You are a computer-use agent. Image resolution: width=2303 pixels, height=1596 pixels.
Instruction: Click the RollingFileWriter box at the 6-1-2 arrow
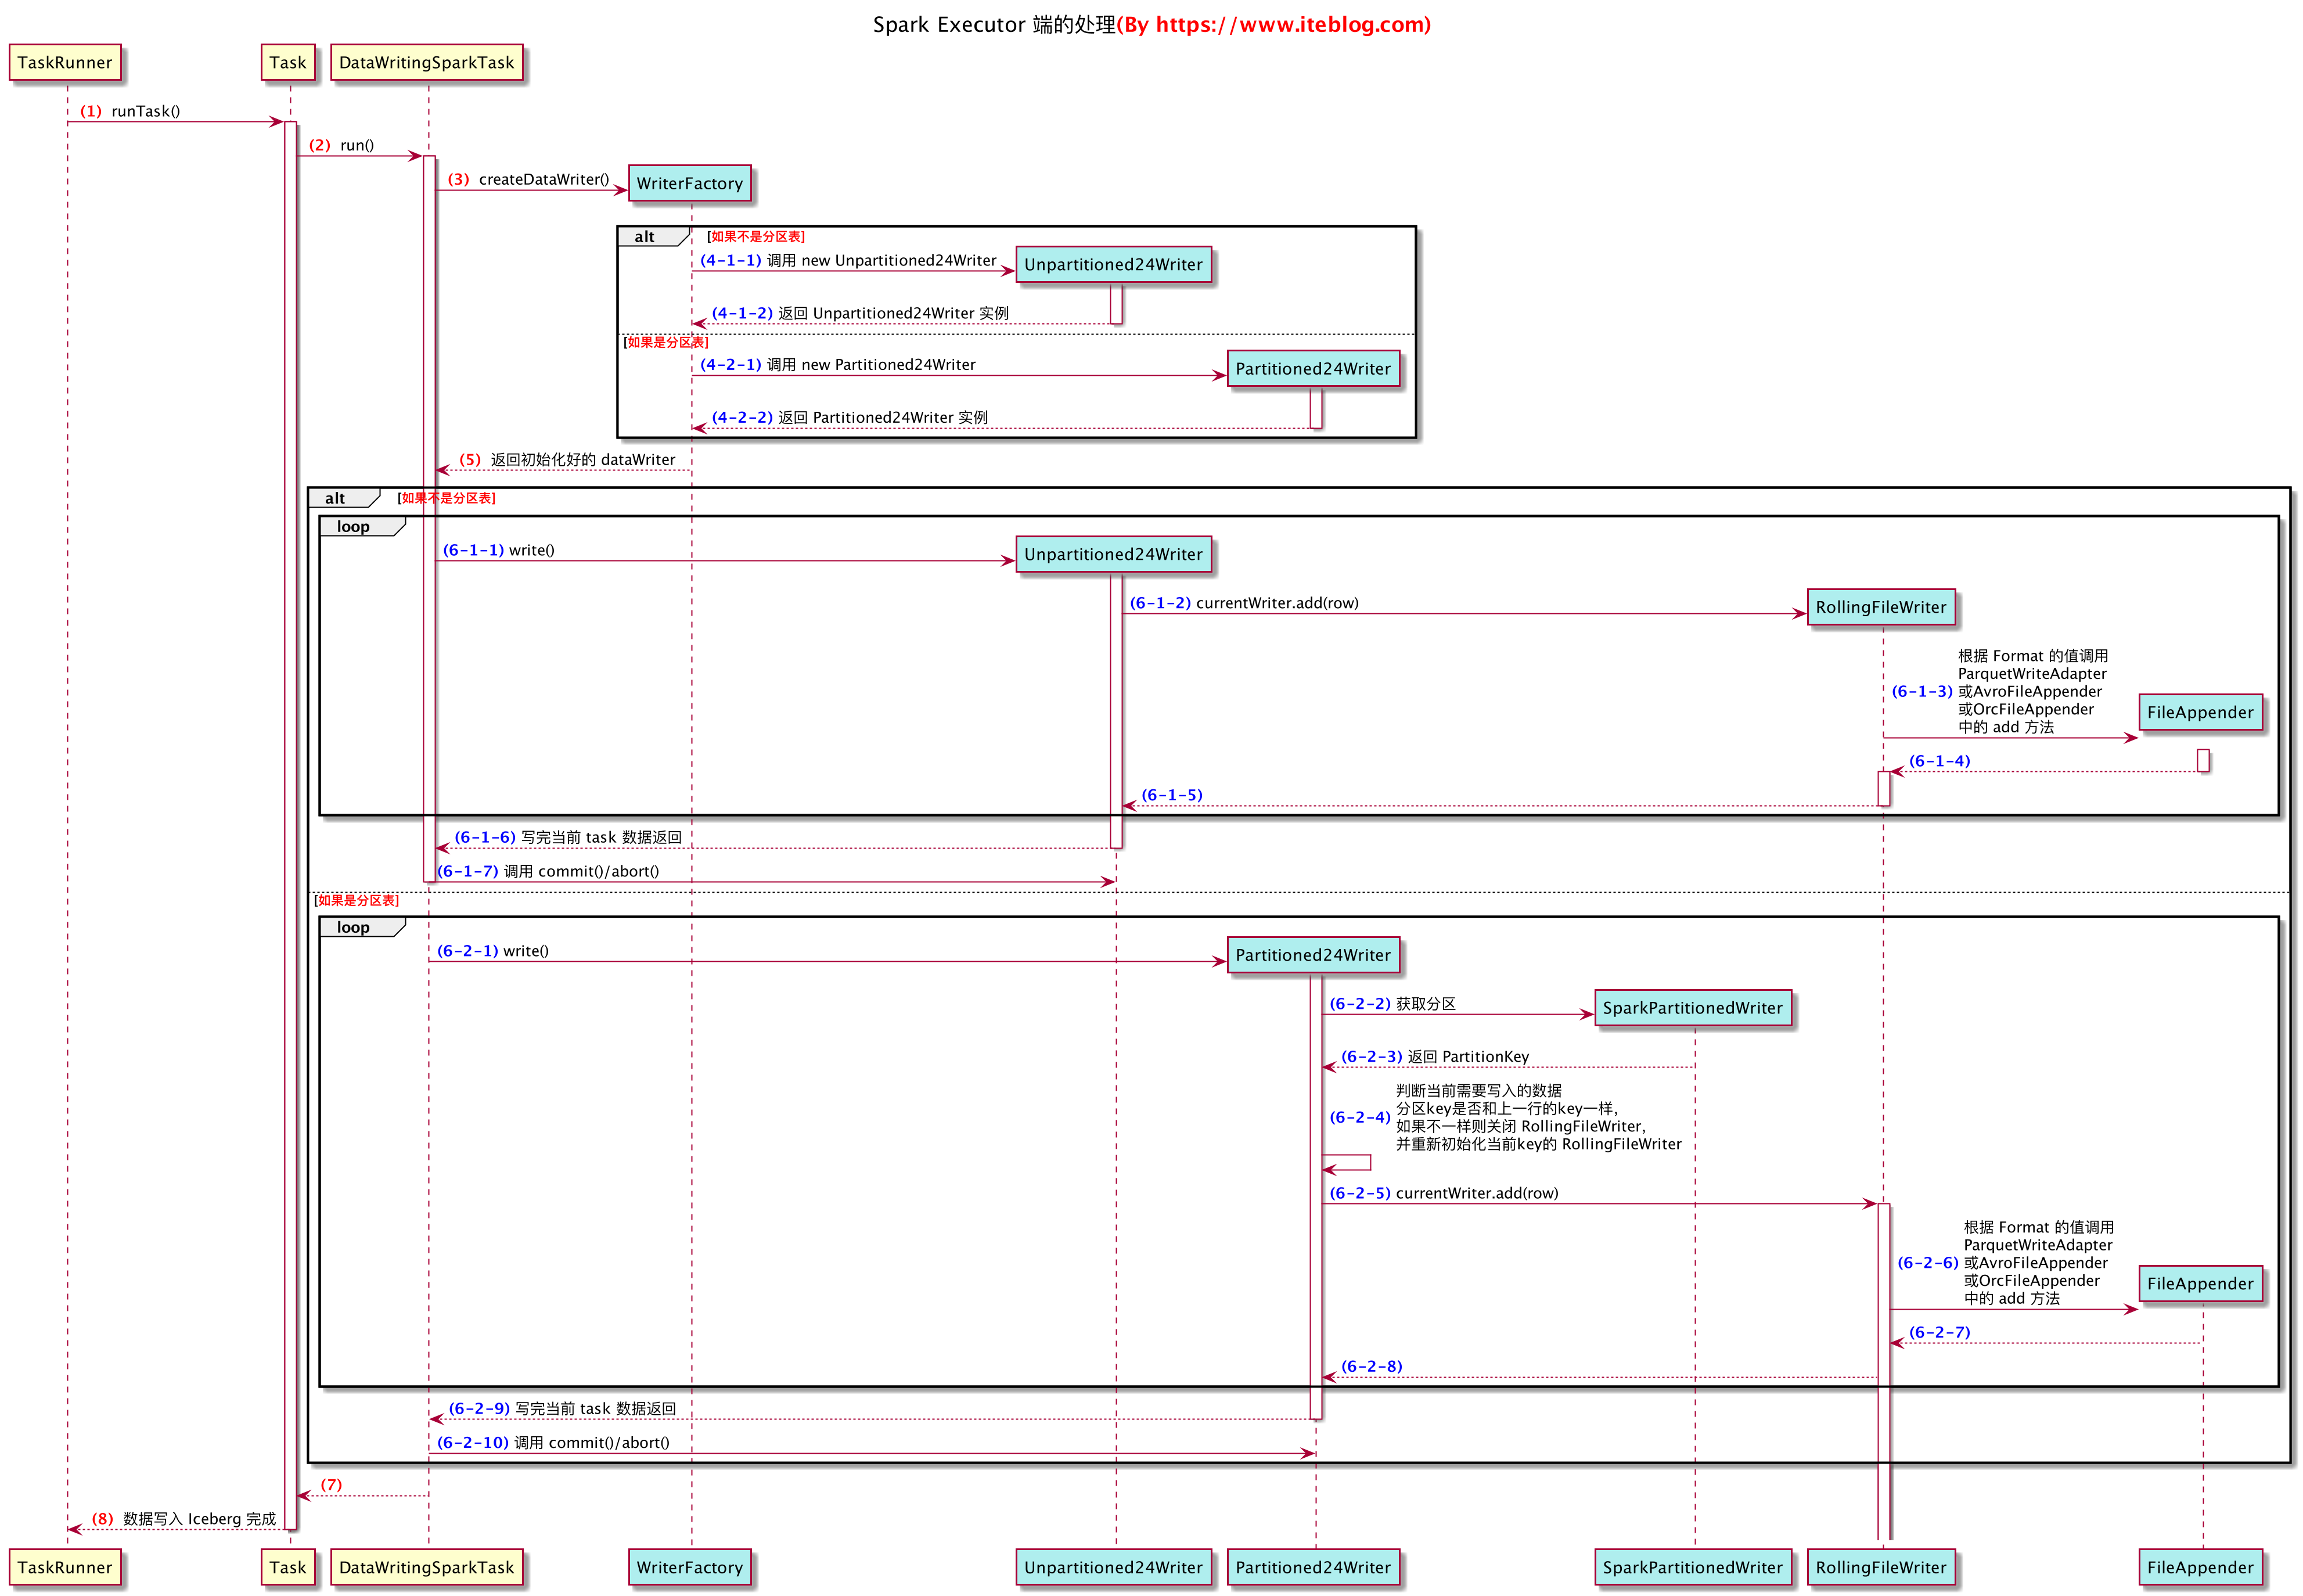pos(1880,607)
